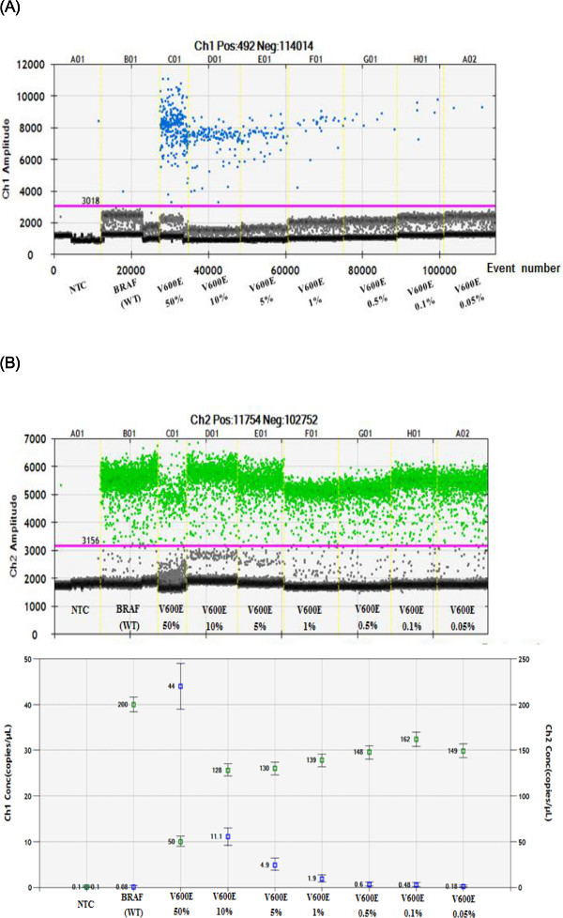Click the 'V600E 0.5%' label under concentration plot
This screenshot has height=918, width=563.
coord(367,905)
